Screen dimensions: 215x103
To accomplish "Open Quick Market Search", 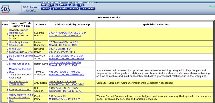I will pyautogui.click(x=65, y=9).
